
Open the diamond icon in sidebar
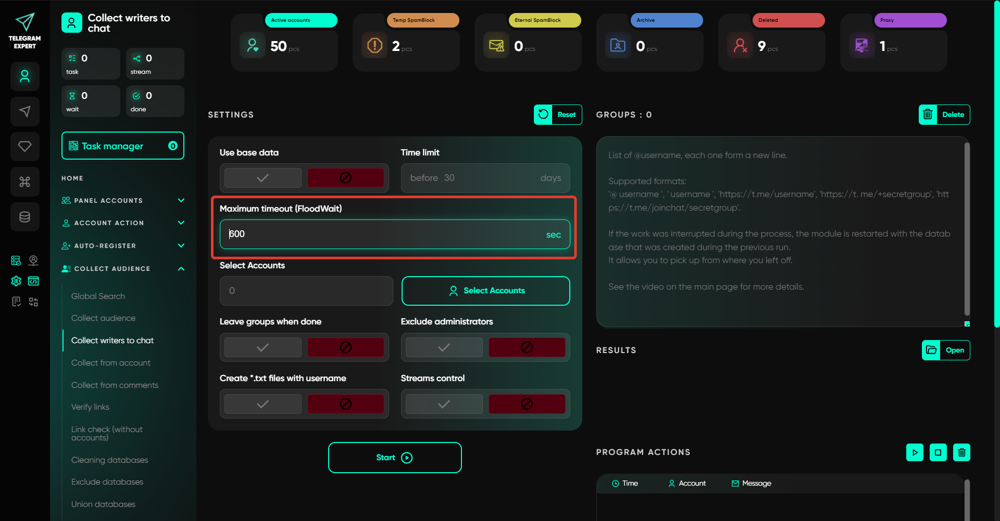click(x=24, y=147)
